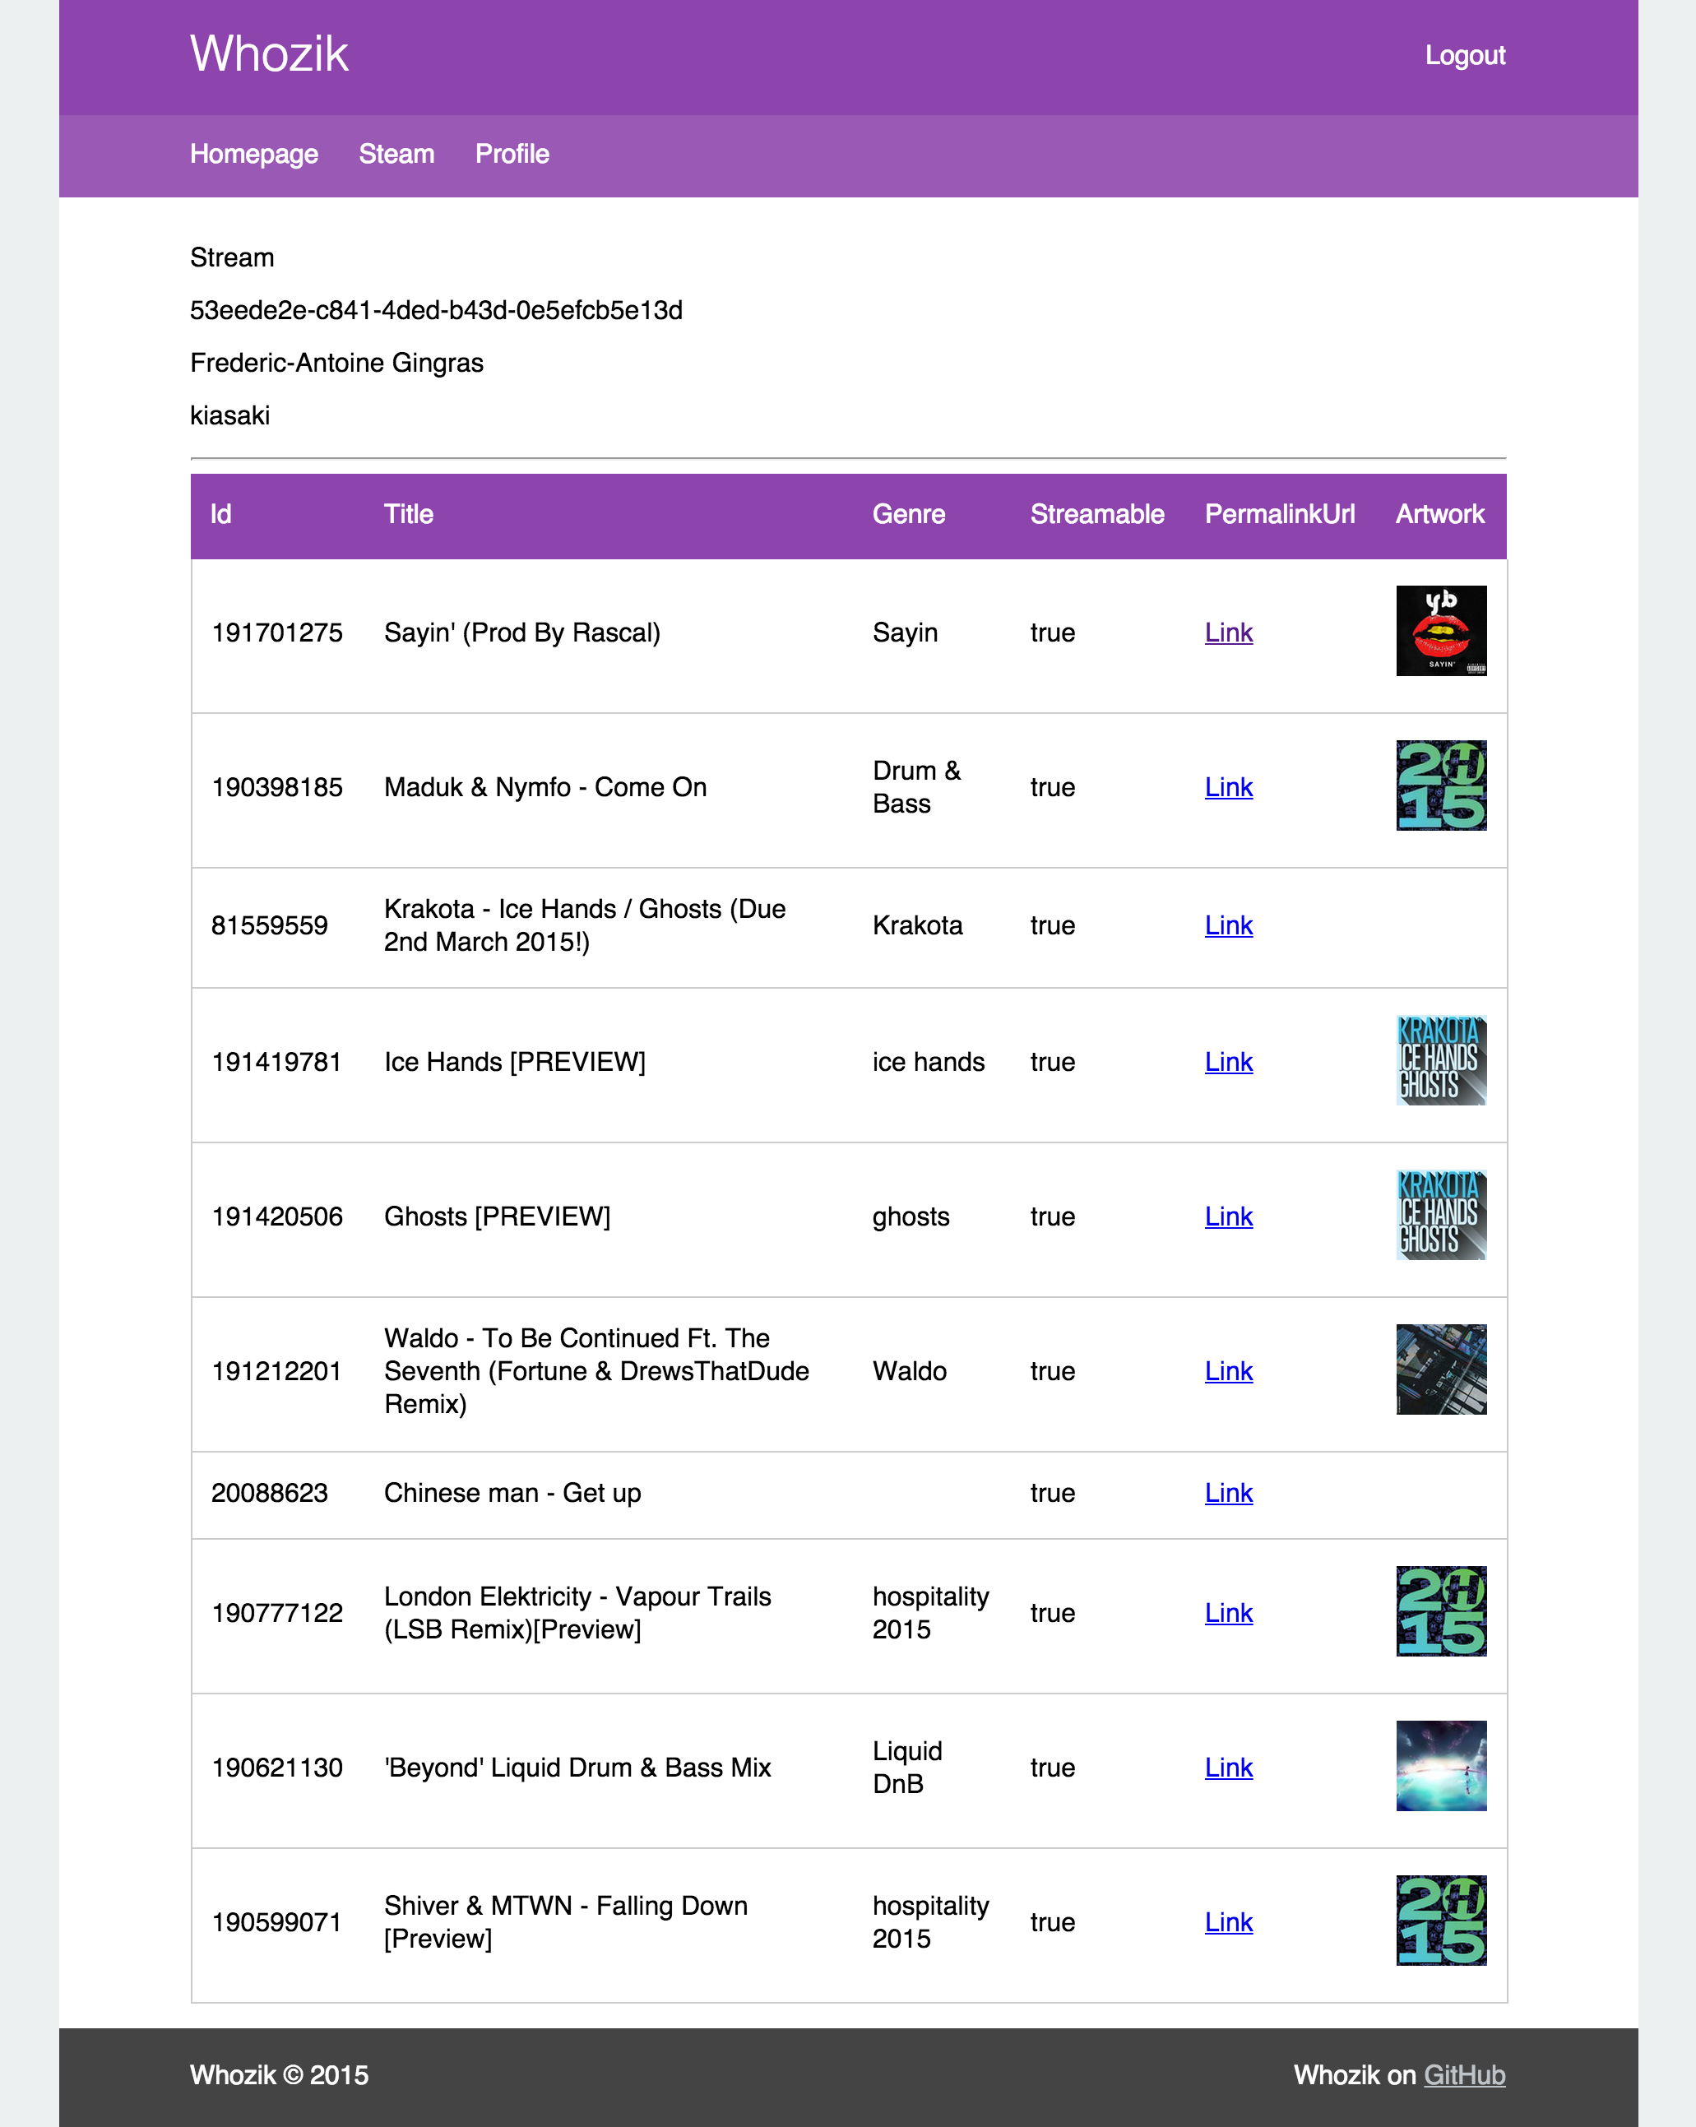Open the 'Beyond' Liquid DnB mix artwork
Screen dimensions: 1696x2127
[x=1440, y=1766]
